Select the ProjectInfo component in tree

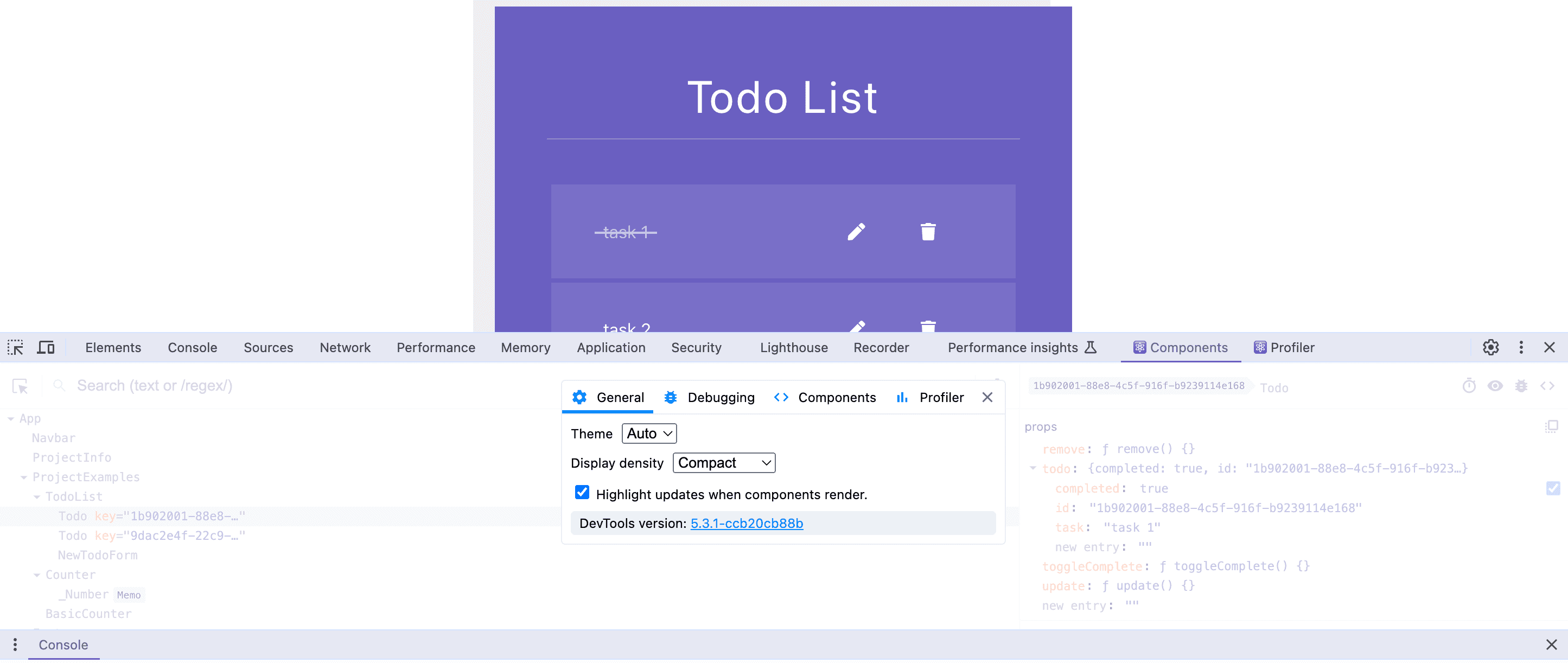72,458
